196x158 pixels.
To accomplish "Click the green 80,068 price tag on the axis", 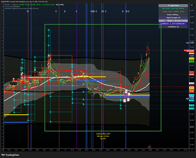I will point(192,61).
